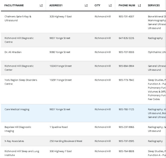This screenshot has width=166, height=158.
Task: Click phone number 647-826-5226
Action: [126, 38]
